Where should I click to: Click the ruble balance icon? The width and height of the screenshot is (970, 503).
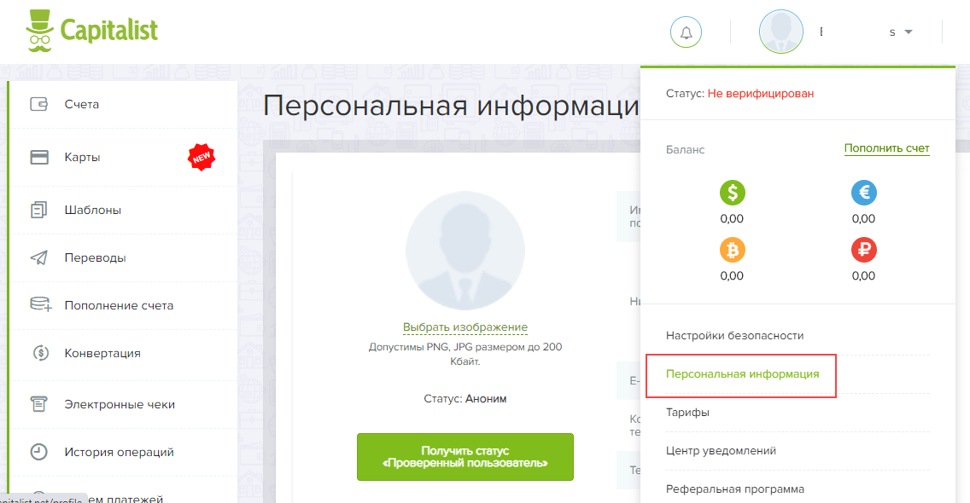coord(863,250)
